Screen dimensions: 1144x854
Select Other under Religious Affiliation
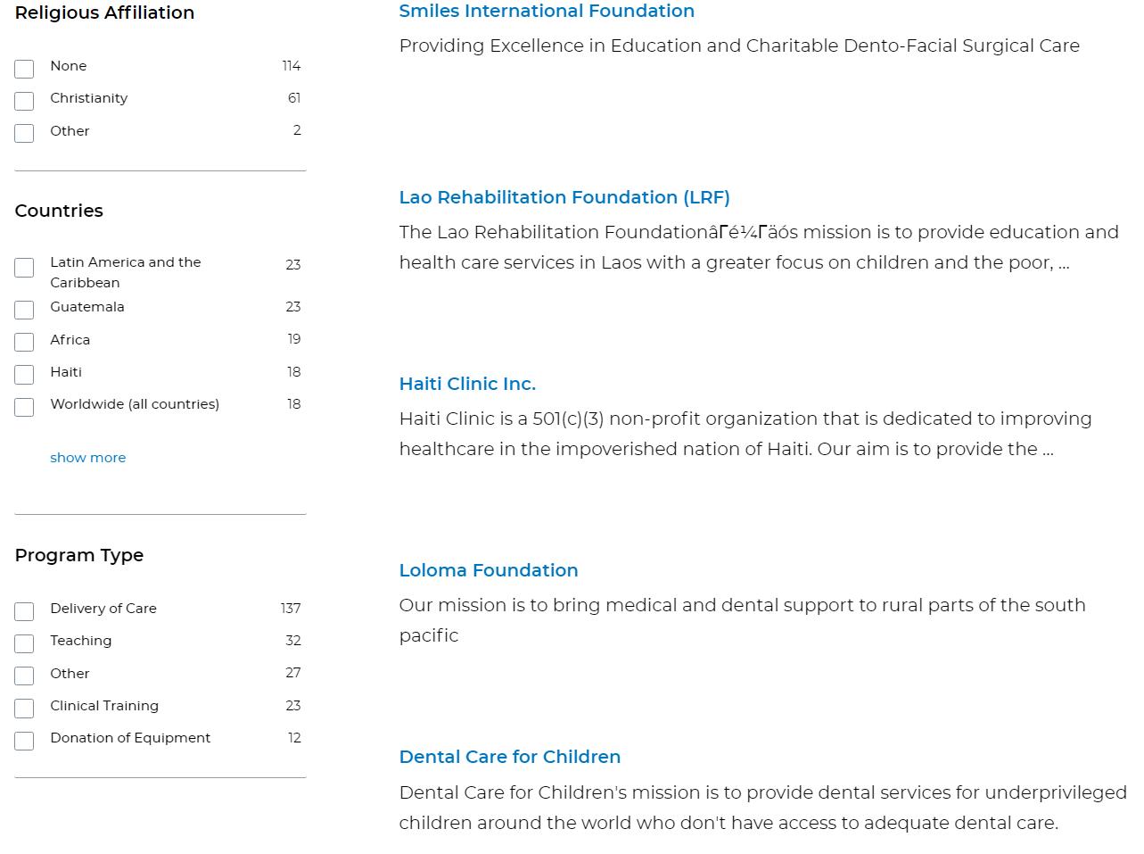pyautogui.click(x=24, y=133)
